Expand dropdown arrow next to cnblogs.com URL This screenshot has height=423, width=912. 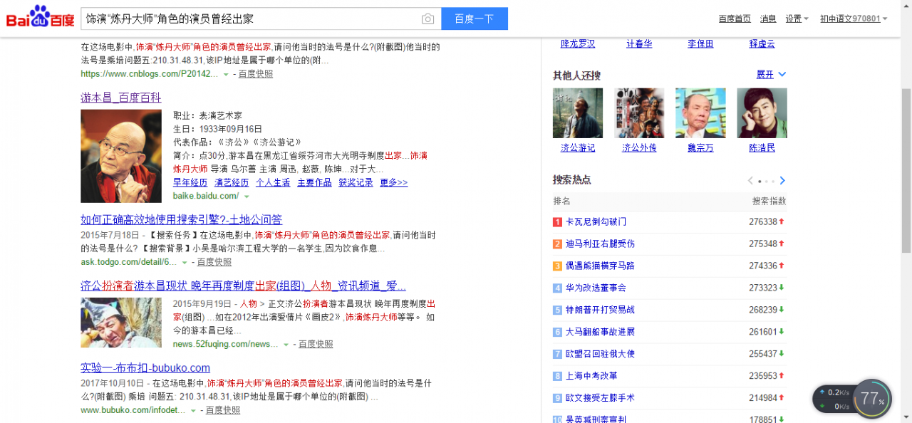click(x=226, y=74)
